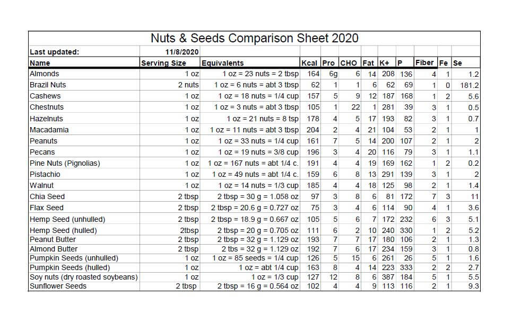Click the Serving Size column header
This screenshot has width=512, height=323.
[x=163, y=63]
